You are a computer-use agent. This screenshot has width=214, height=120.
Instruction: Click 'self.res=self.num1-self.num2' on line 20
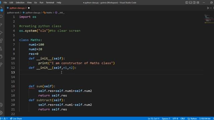[65, 105]
